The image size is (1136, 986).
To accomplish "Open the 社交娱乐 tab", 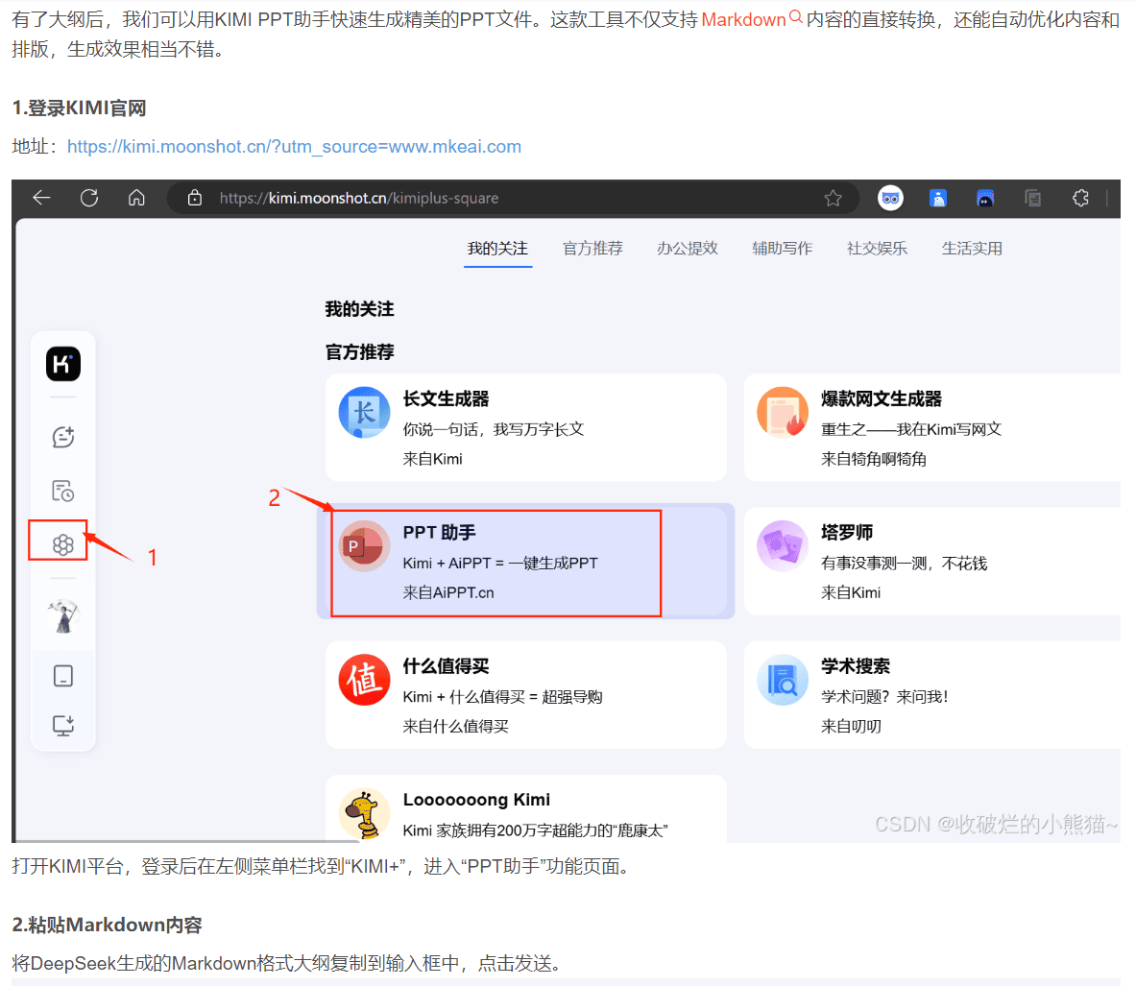I will tap(878, 249).
